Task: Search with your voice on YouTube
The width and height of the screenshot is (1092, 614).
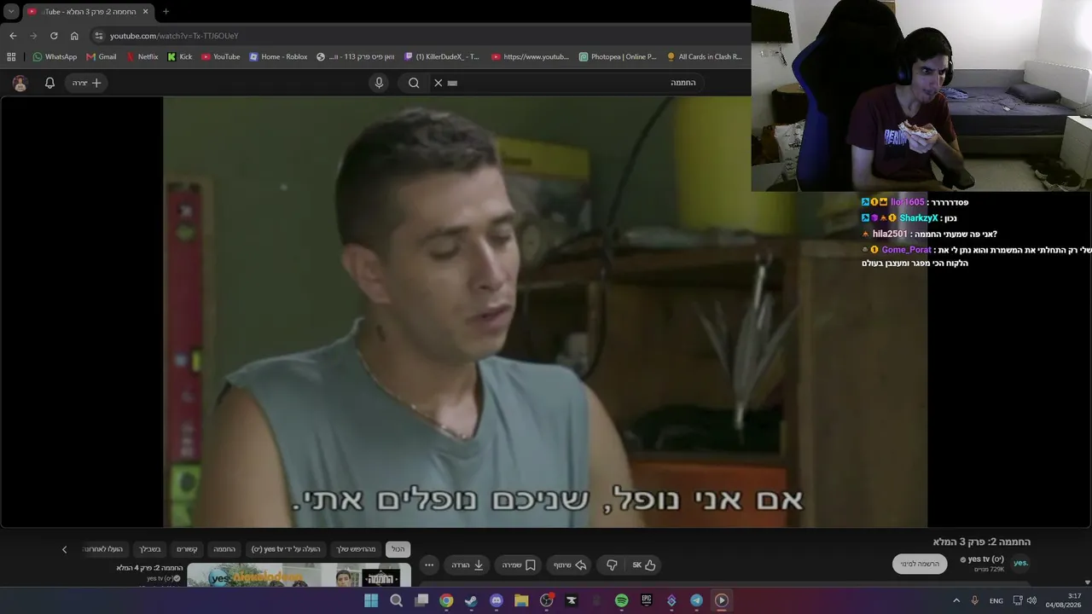Action: (x=380, y=83)
